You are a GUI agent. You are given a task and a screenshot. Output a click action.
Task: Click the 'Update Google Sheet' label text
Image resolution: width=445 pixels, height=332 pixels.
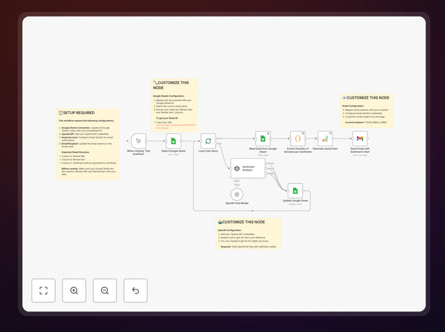coord(295,201)
